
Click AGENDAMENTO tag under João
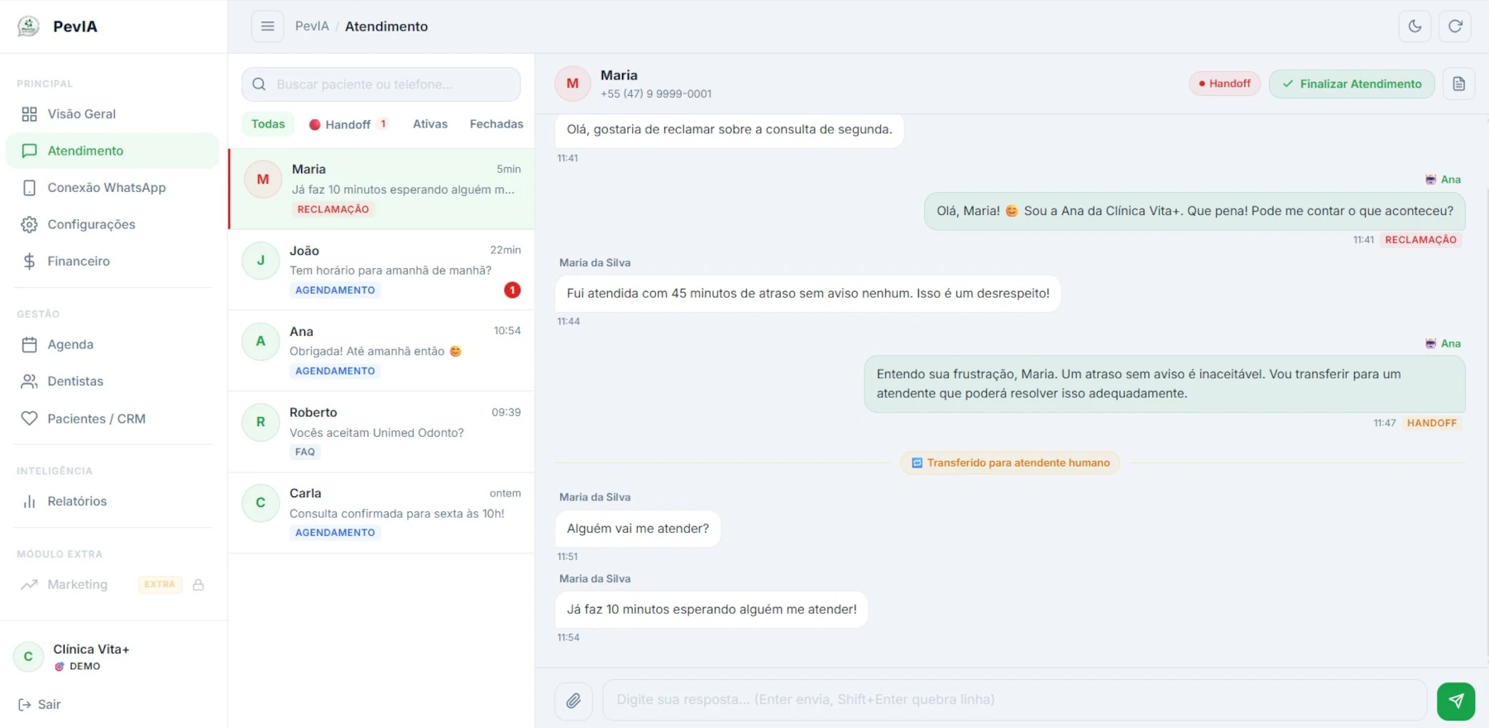click(x=335, y=290)
